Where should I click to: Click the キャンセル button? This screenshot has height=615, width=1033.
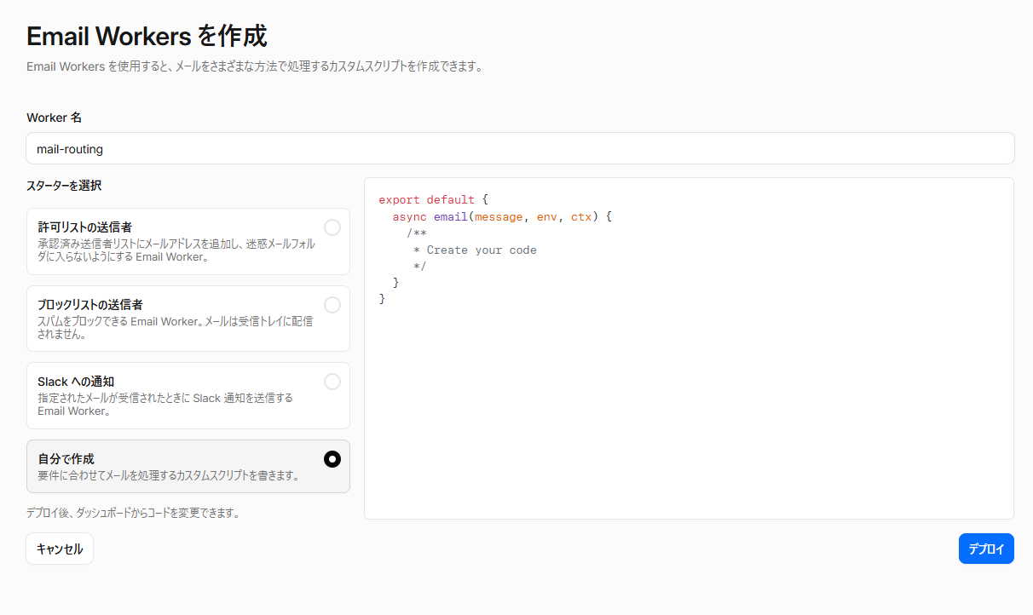(x=60, y=549)
